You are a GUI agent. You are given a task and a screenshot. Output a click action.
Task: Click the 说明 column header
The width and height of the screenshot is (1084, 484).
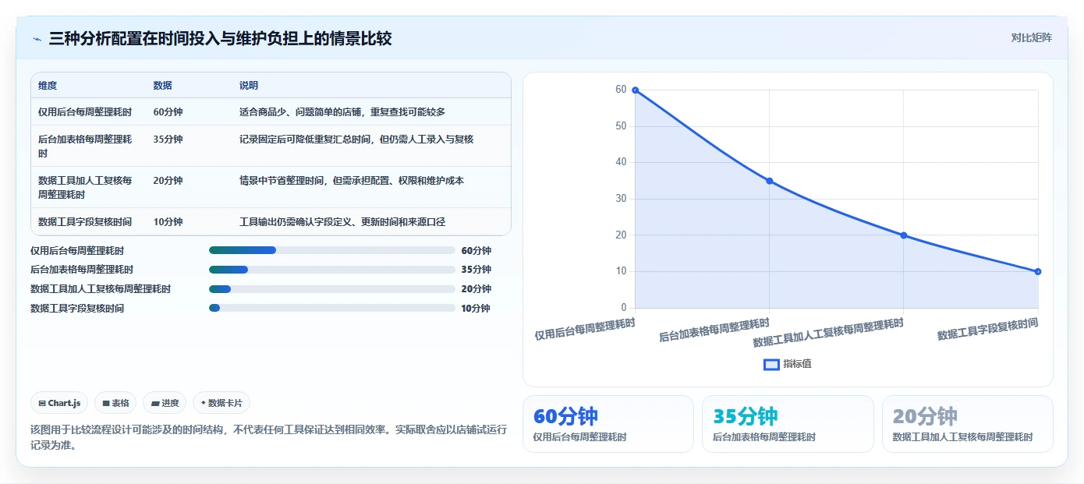(x=249, y=86)
